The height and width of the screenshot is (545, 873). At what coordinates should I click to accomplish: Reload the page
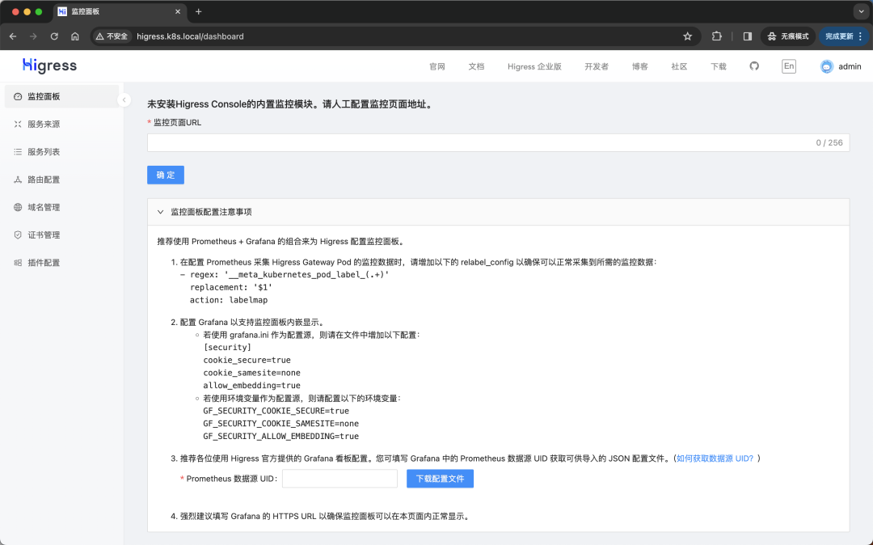tap(54, 36)
